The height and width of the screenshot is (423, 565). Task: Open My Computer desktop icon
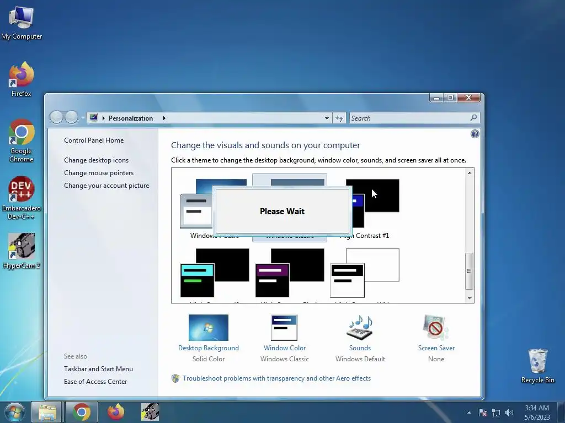coord(22,23)
